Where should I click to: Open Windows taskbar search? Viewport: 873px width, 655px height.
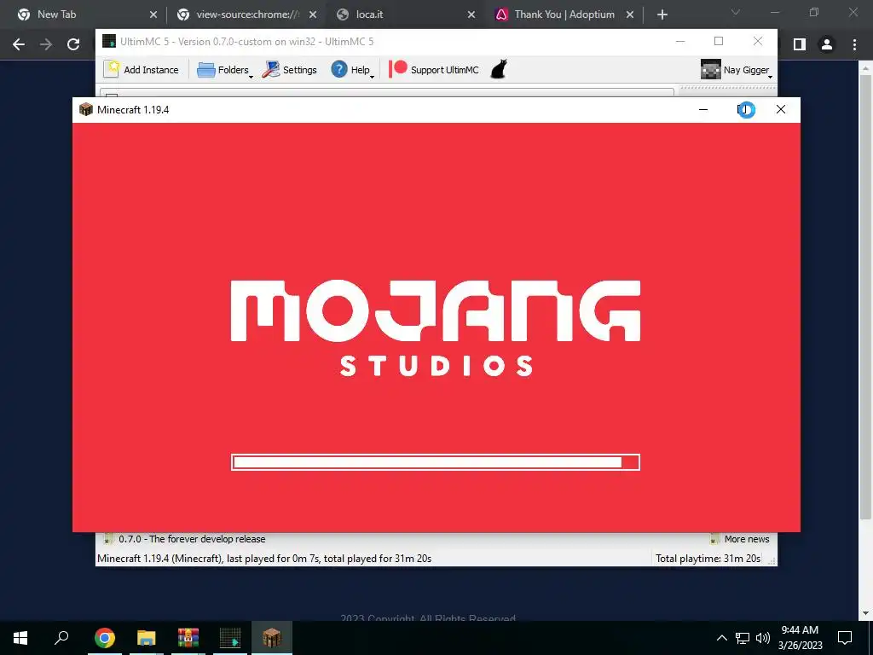(x=61, y=638)
